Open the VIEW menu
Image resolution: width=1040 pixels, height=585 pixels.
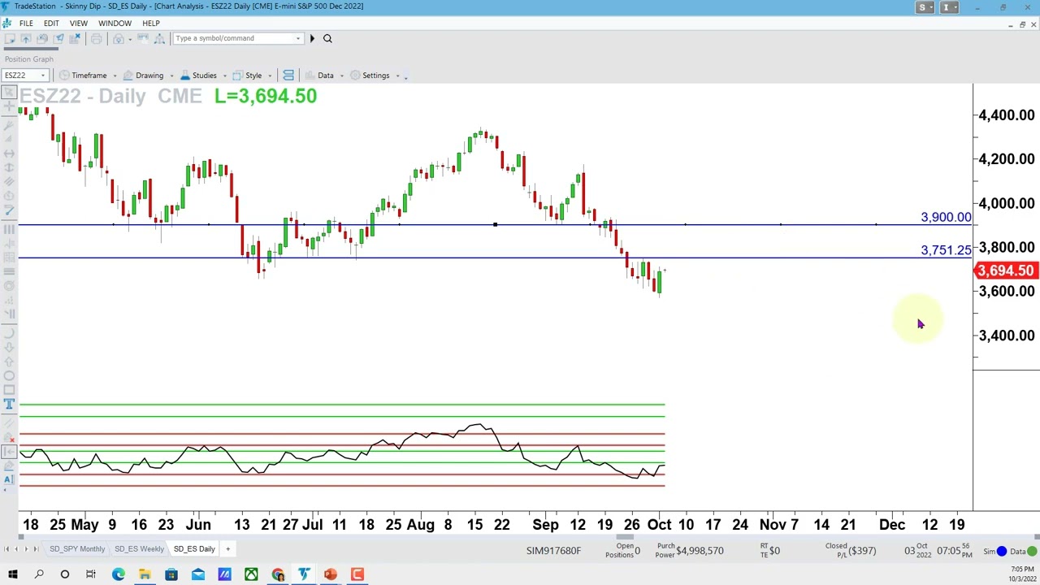[x=79, y=23]
